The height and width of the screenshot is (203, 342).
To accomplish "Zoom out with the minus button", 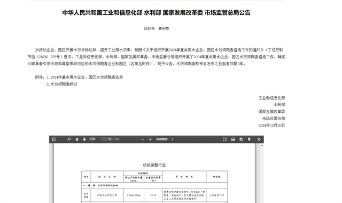I will click(x=143, y=139).
